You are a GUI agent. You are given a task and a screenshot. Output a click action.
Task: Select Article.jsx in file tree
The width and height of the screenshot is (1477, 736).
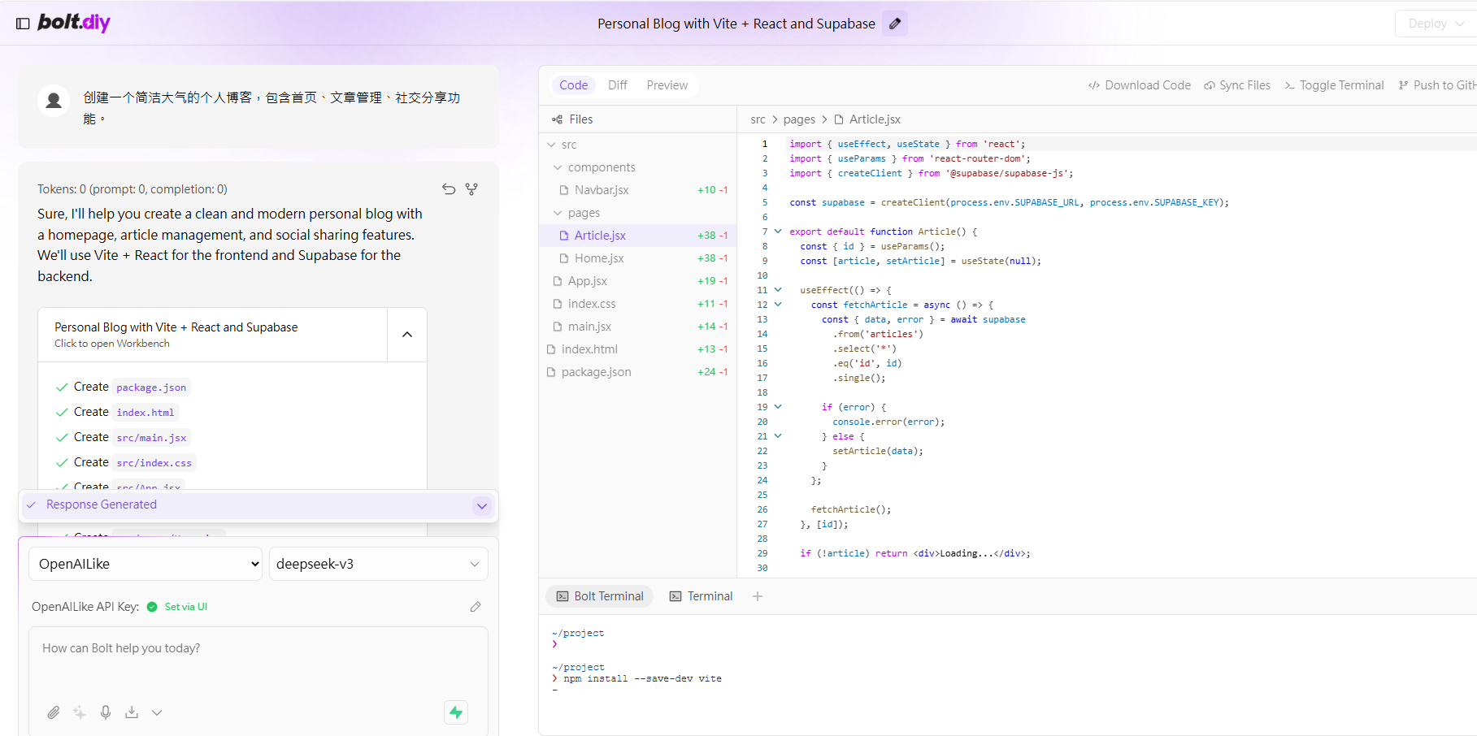point(637,236)
